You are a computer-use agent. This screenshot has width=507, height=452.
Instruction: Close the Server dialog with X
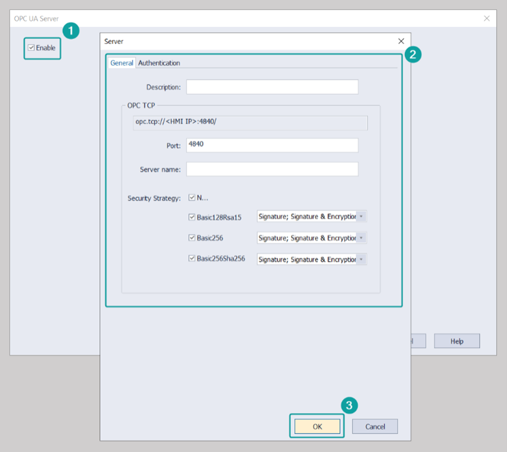click(x=401, y=41)
